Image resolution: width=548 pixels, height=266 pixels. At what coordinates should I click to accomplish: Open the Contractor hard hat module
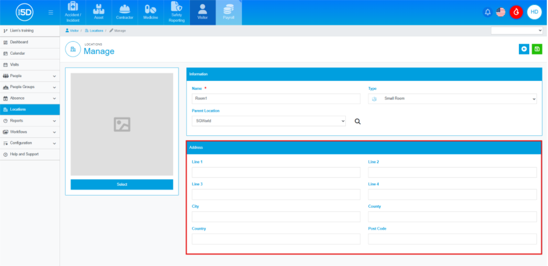click(124, 12)
